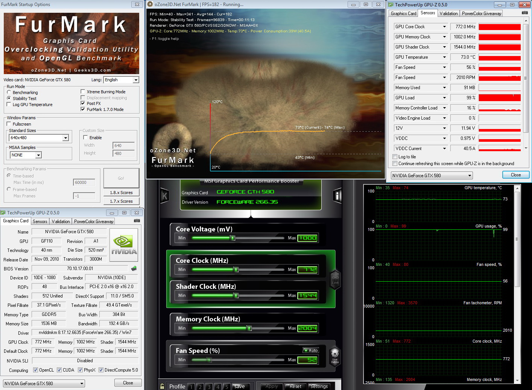Open the GPU Temperature sensor dropdown arrow
Screen dimensions: 532x390
click(x=444, y=57)
